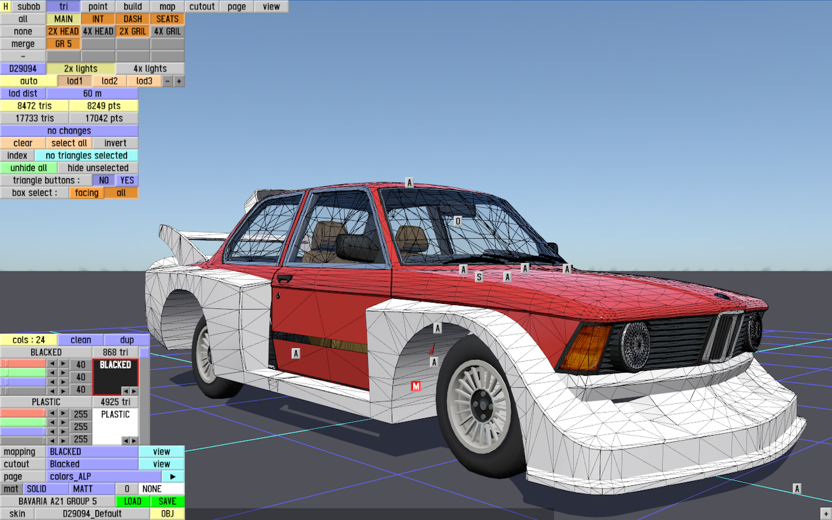
Task: Click left arrow on the BLACKED colour swatch
Action: coord(125,391)
